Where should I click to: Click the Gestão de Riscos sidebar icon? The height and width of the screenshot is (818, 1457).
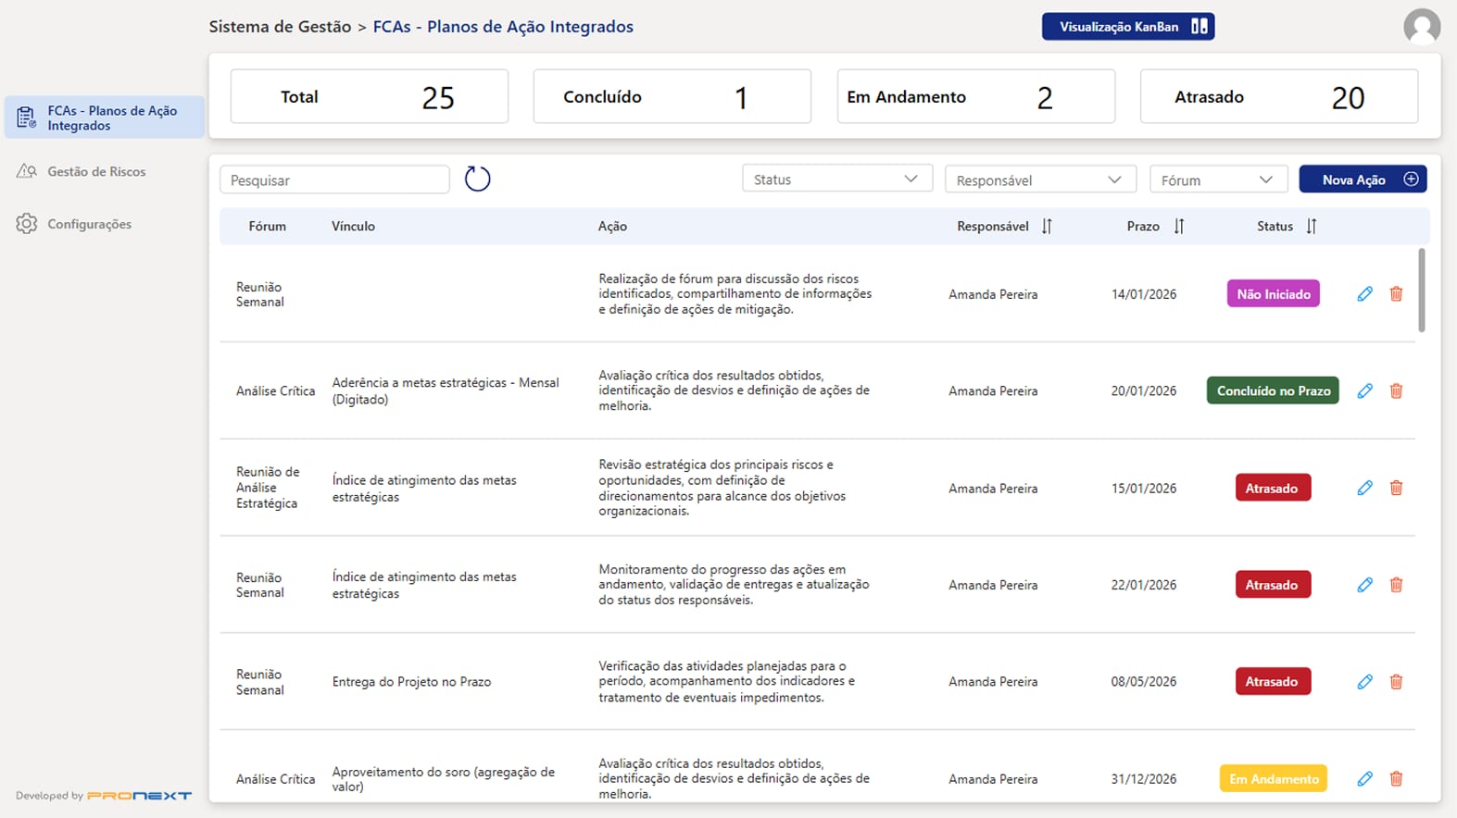tap(27, 171)
